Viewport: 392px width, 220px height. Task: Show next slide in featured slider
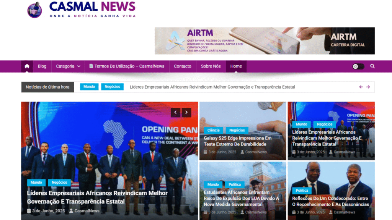coord(186,112)
